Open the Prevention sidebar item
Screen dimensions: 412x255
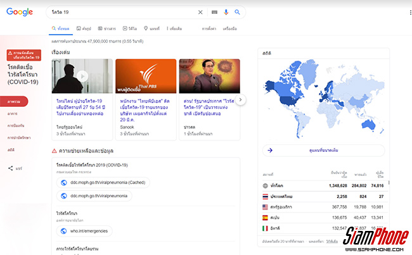16,126
